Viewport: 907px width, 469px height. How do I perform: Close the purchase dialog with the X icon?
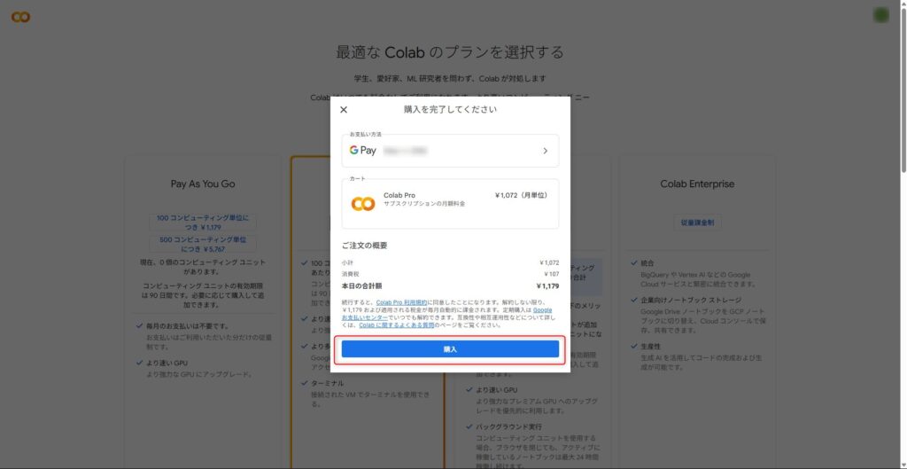pos(344,109)
